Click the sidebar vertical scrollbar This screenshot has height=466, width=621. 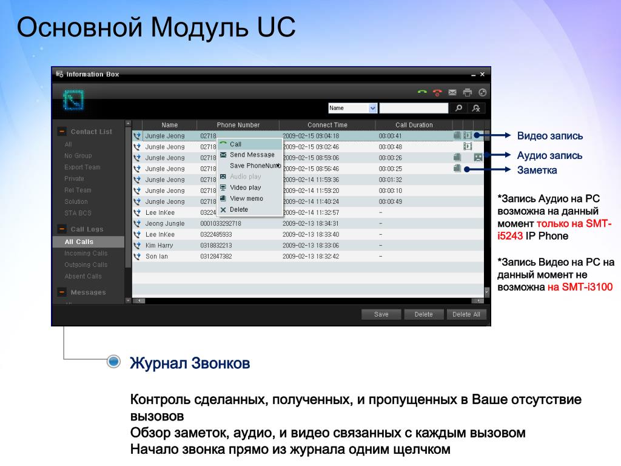tap(128, 212)
